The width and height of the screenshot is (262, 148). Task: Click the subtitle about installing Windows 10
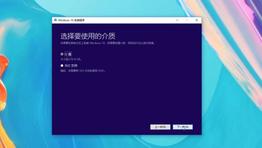tap(108, 43)
